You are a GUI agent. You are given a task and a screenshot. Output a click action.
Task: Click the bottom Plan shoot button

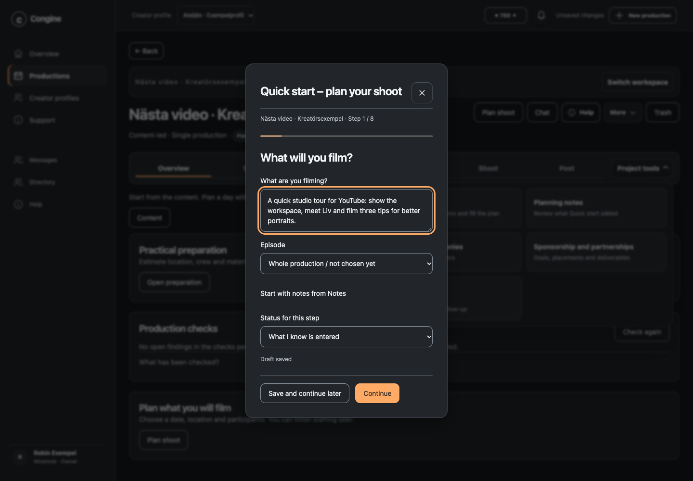pos(164,440)
